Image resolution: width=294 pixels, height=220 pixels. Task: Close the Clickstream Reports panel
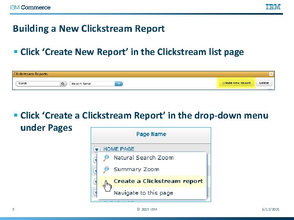271,74
